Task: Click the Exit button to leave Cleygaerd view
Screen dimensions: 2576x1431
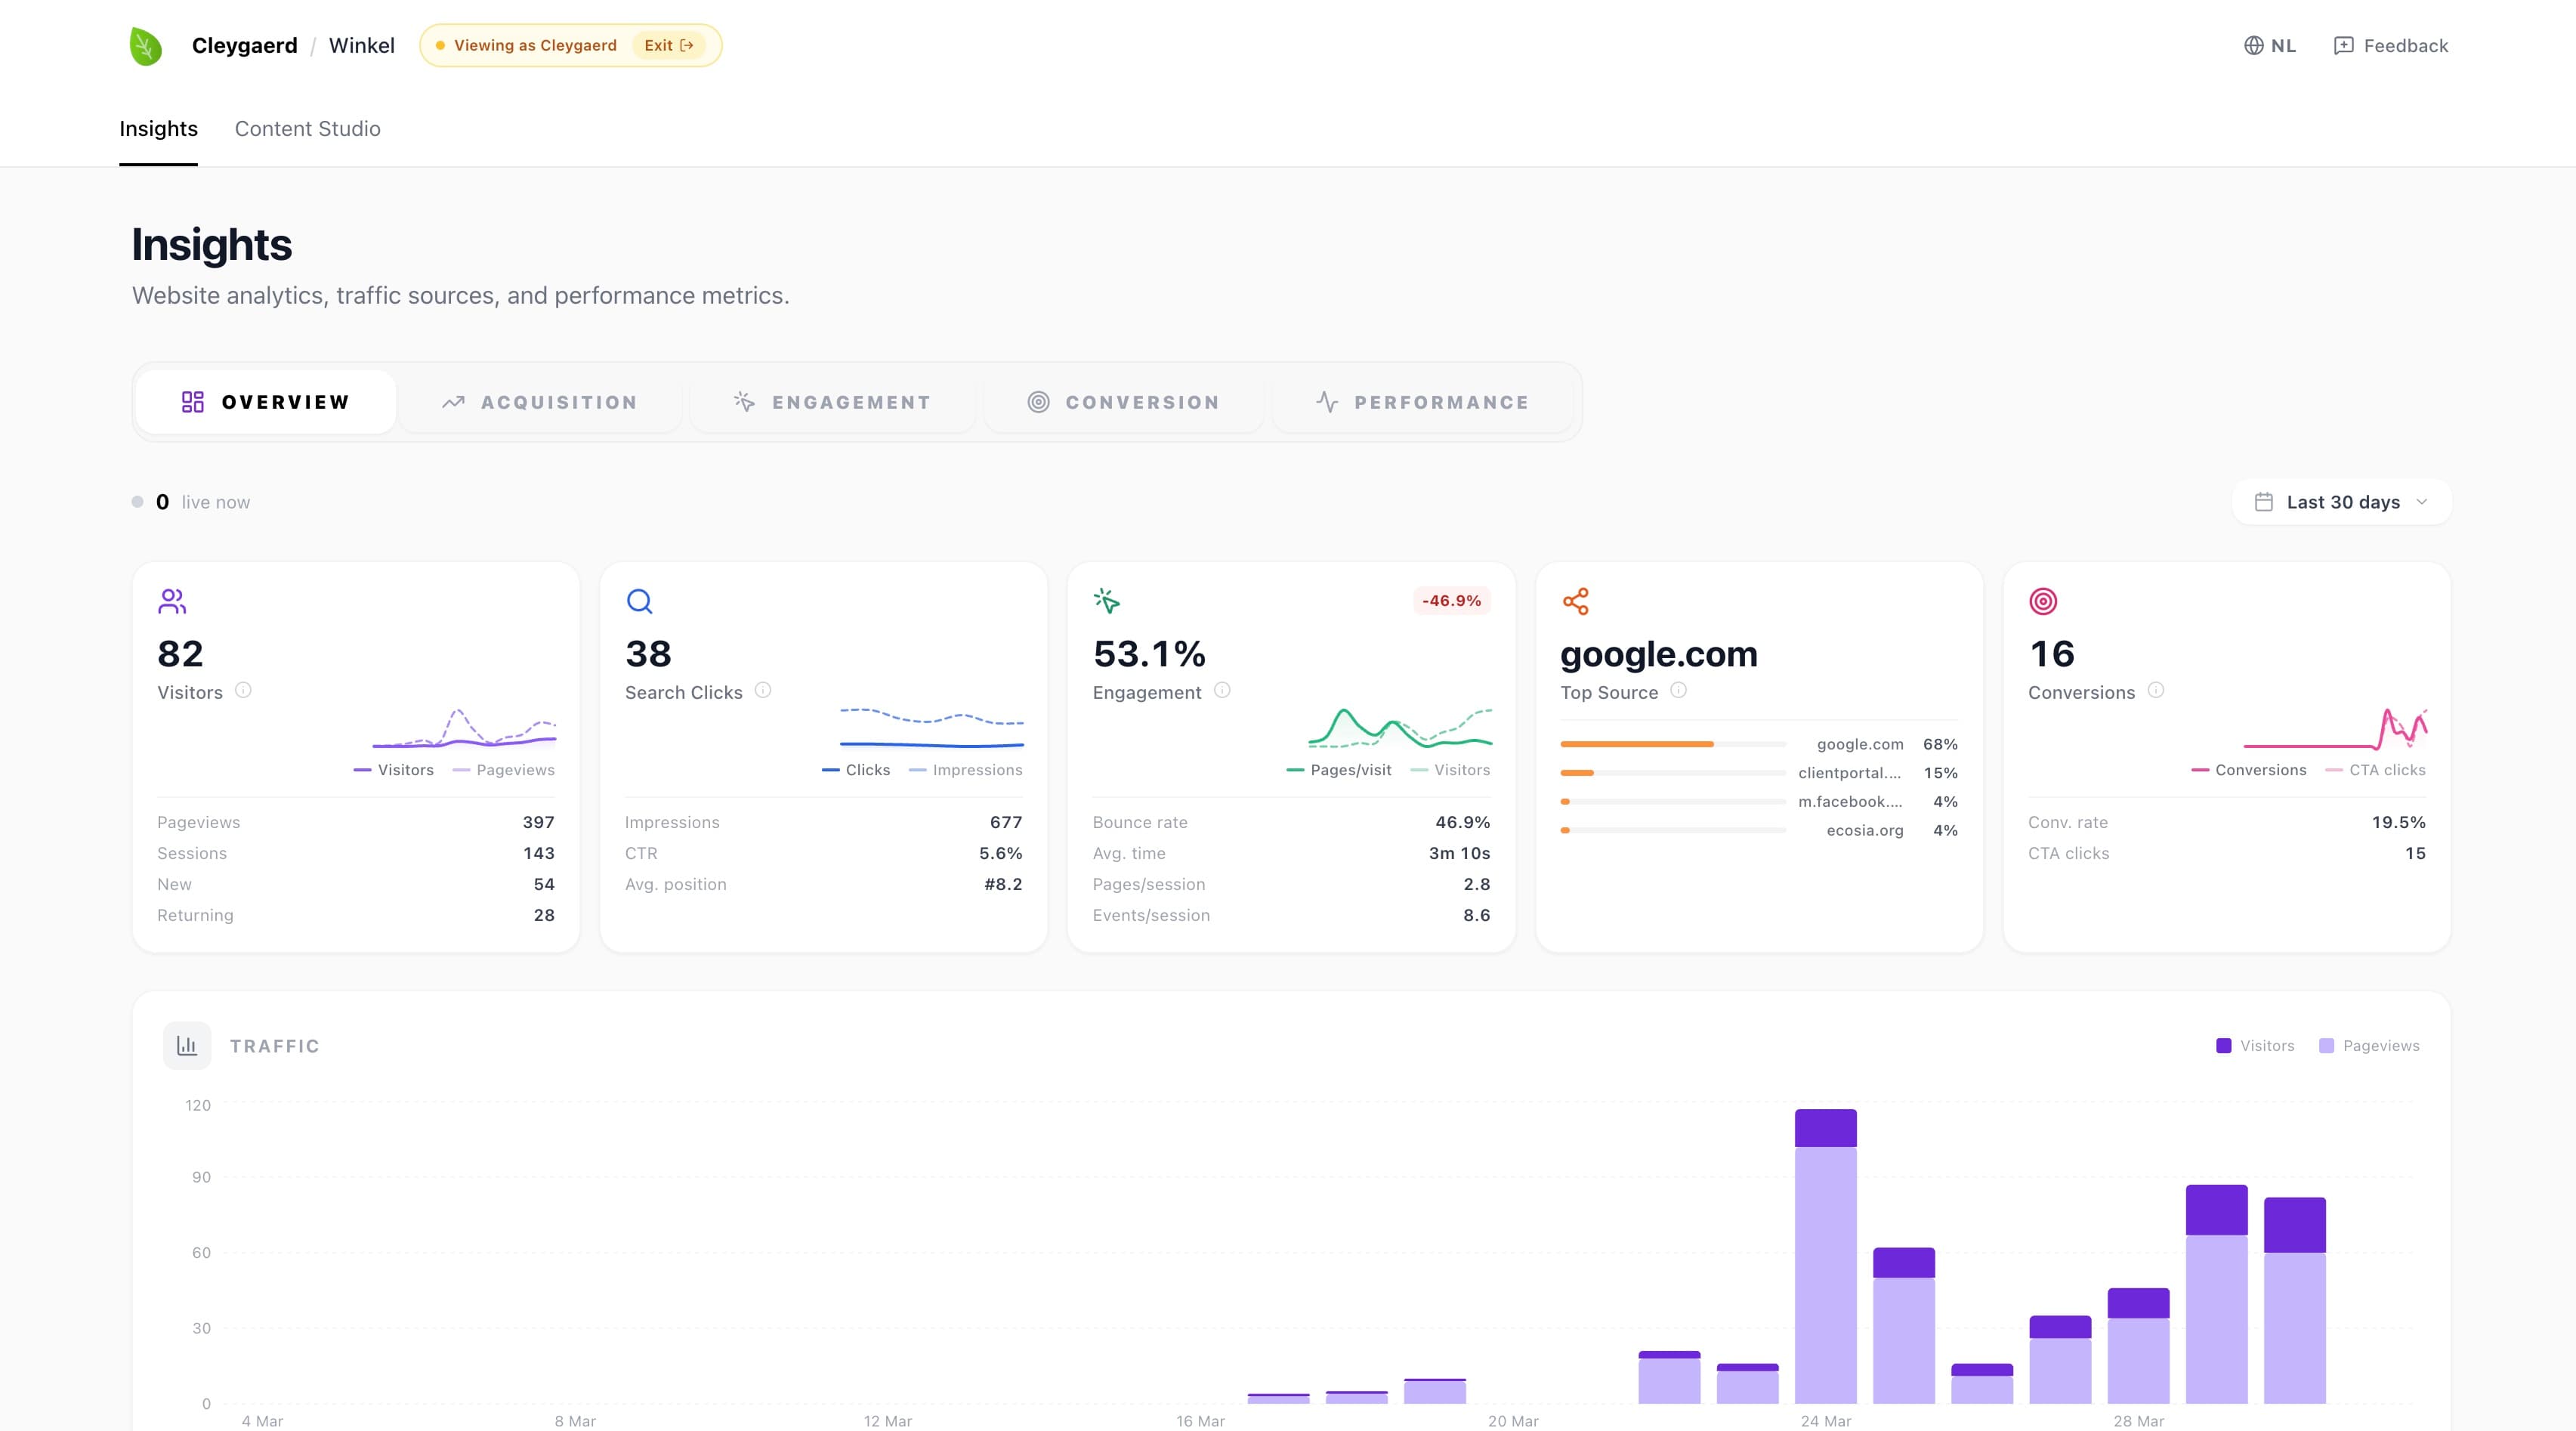Action: 669,45
